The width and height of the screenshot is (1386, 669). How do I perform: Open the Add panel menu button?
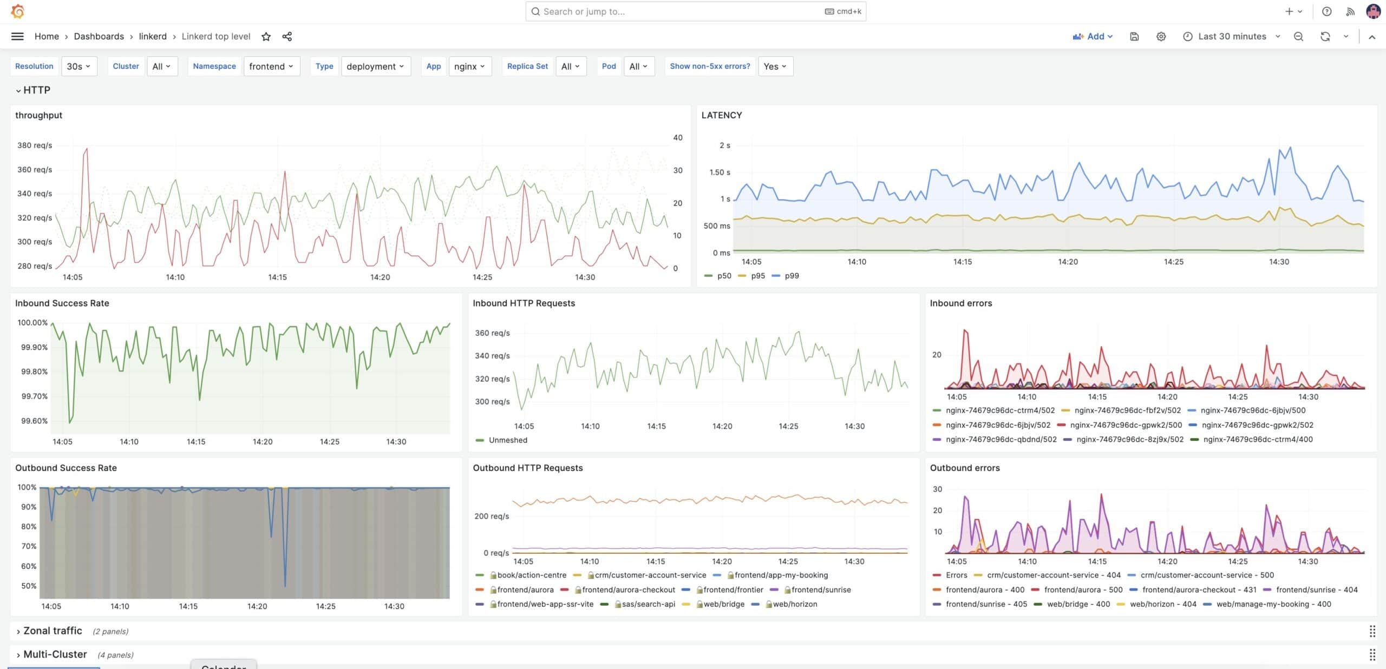[1093, 36]
